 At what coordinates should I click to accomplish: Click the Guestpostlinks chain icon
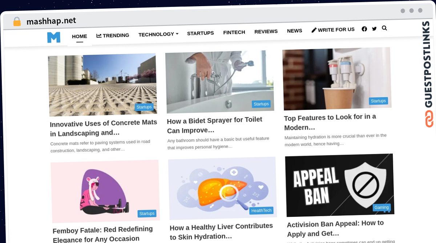tap(429, 119)
